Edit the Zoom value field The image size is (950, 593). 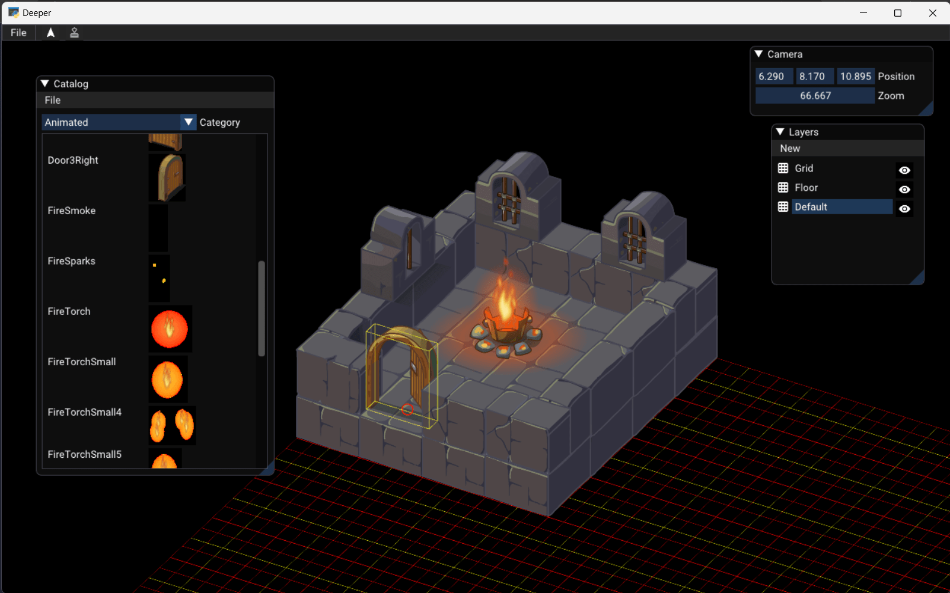pos(814,95)
